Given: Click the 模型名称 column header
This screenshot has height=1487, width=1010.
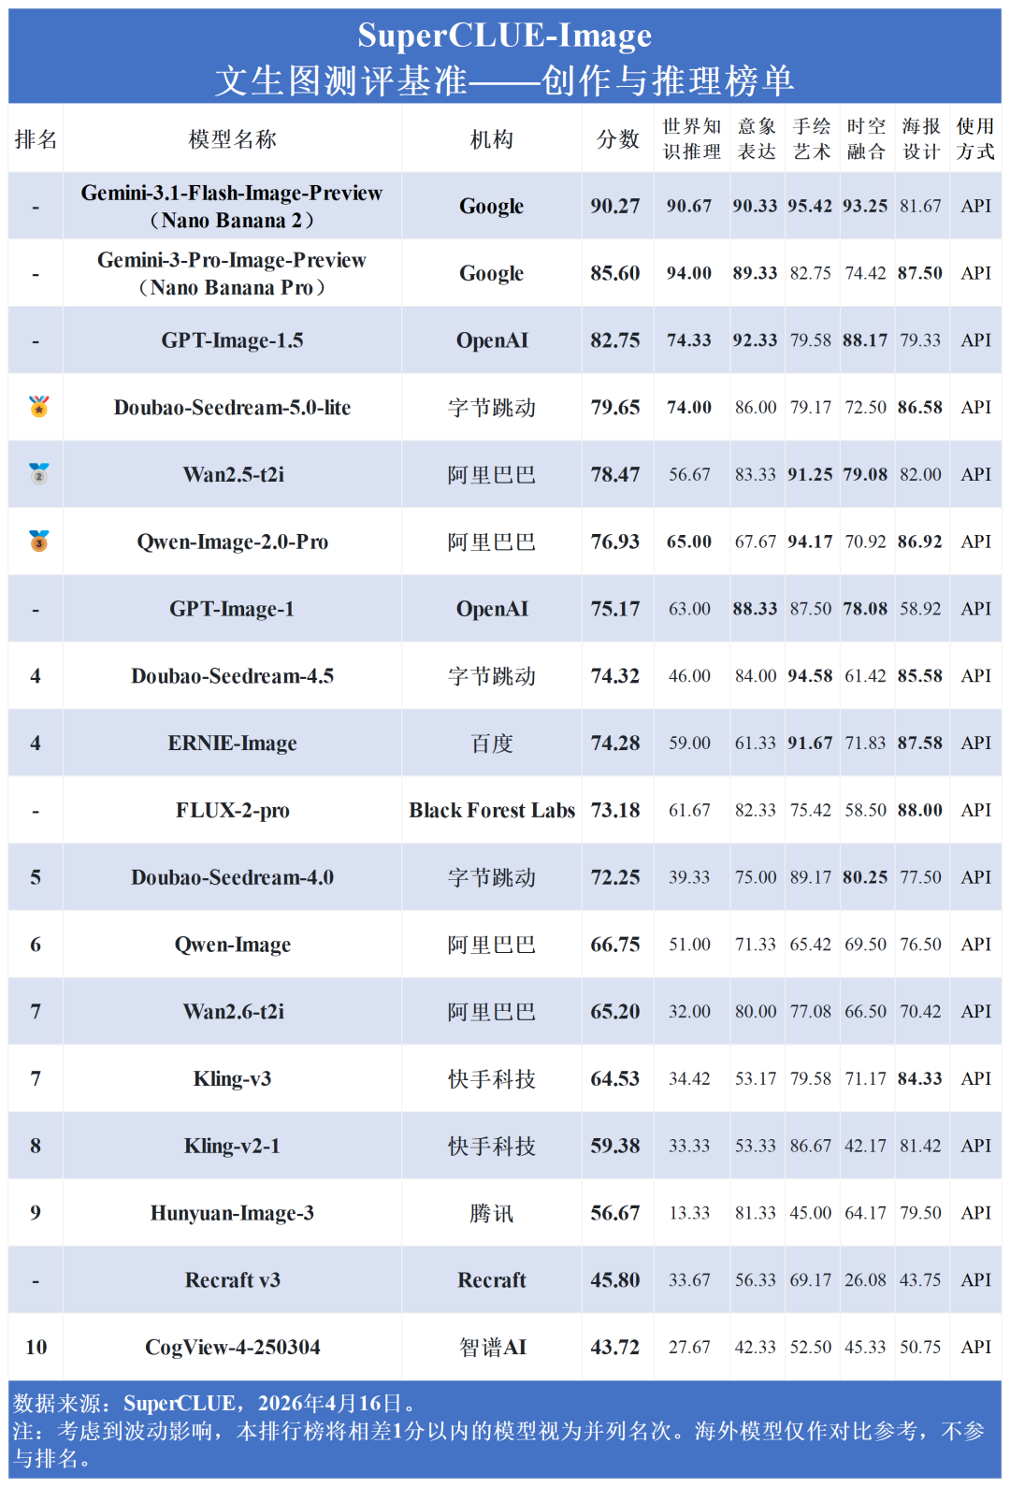Looking at the screenshot, I should pos(232,139).
